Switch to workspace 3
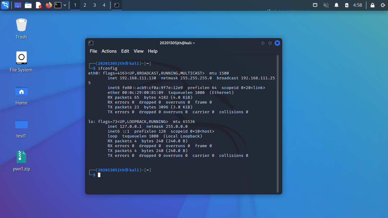The height and width of the screenshot is (218, 388). pyautogui.click(x=95, y=5)
